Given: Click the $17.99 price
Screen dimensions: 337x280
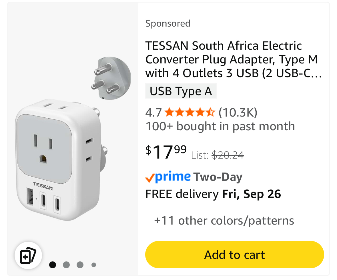Looking at the screenshot, I should tap(166, 151).
